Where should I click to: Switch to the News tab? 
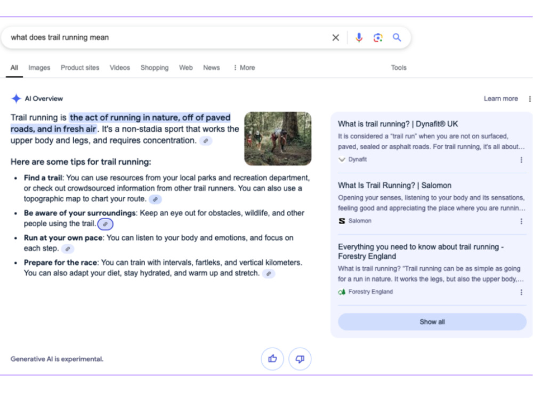212,68
